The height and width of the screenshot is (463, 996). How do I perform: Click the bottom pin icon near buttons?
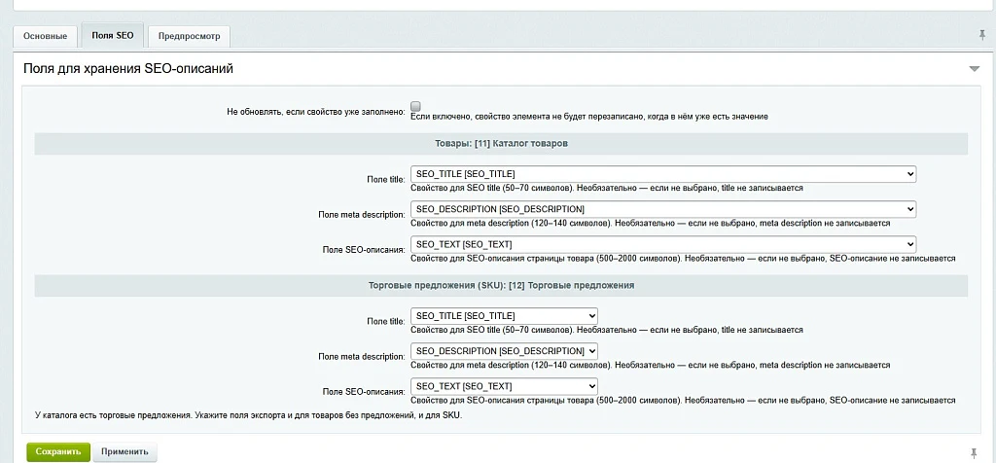coord(974,453)
